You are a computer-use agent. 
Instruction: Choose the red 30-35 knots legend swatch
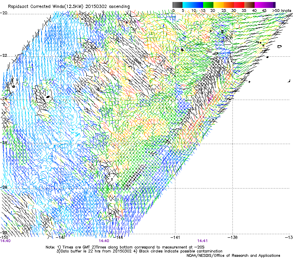pos(239,5)
